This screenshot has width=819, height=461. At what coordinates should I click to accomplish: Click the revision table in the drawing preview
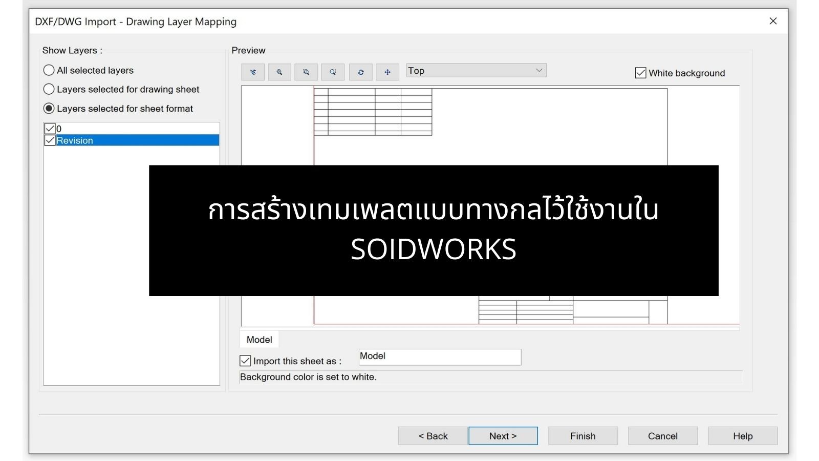(373, 112)
